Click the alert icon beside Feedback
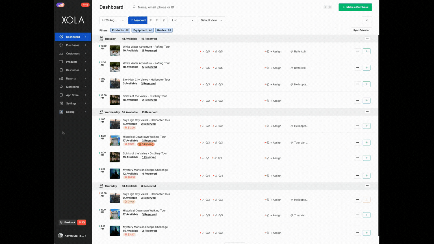The height and width of the screenshot is (244, 434). pyautogui.click(x=82, y=223)
